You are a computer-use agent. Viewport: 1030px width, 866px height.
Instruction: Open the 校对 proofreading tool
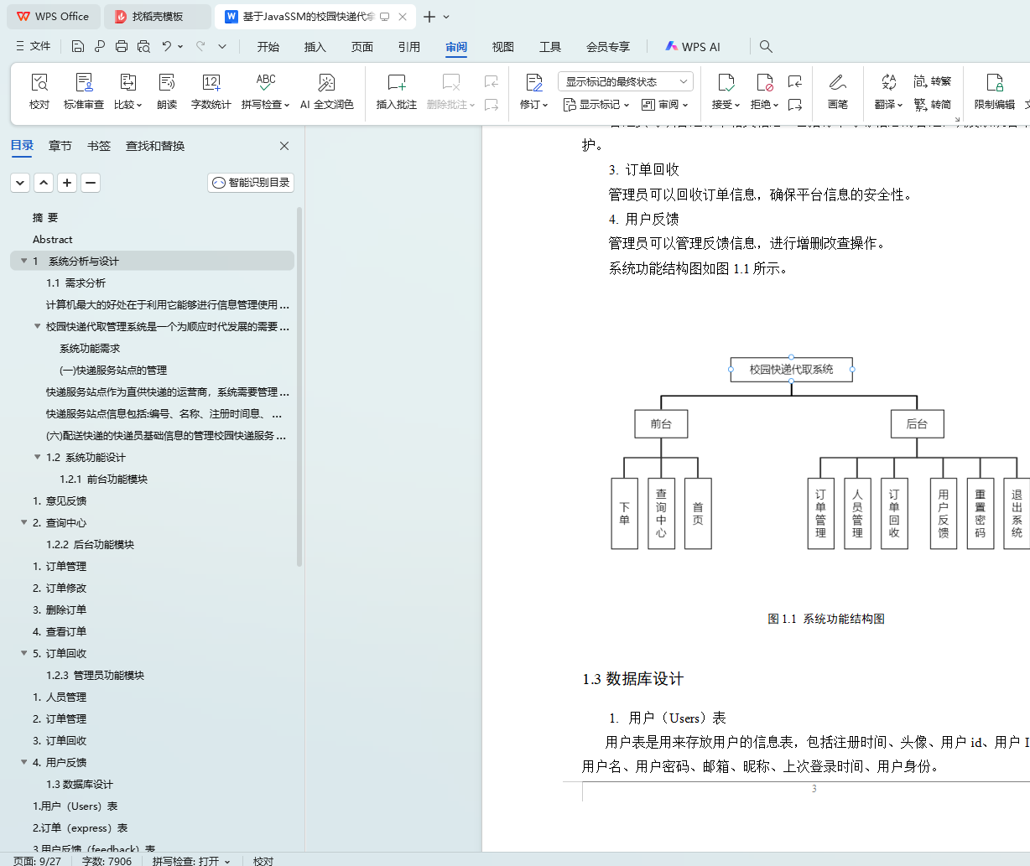point(39,91)
